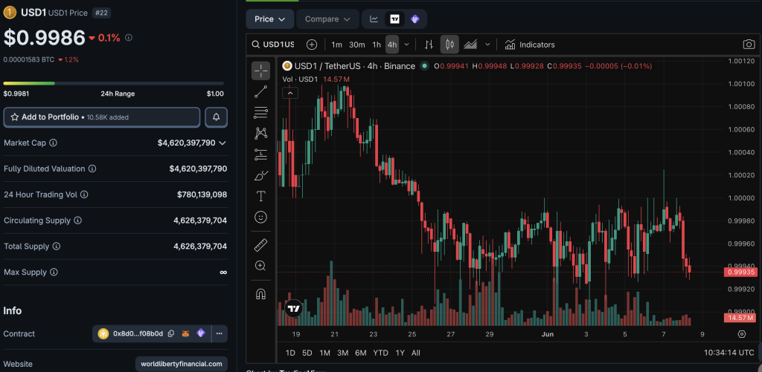Screen dimensions: 762x372
Task: Click the 10:34:14 UTC timezone label
Action: coord(729,353)
